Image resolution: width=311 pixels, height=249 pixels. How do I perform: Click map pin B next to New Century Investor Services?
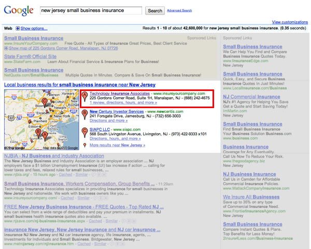84,114
